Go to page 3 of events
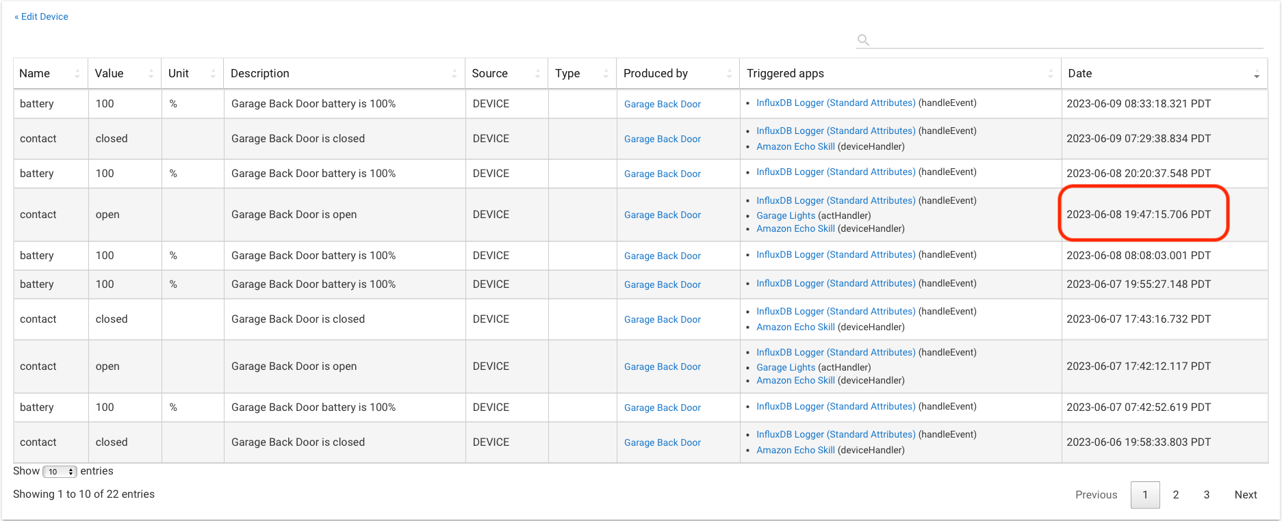This screenshot has width=1282, height=521. click(1206, 494)
